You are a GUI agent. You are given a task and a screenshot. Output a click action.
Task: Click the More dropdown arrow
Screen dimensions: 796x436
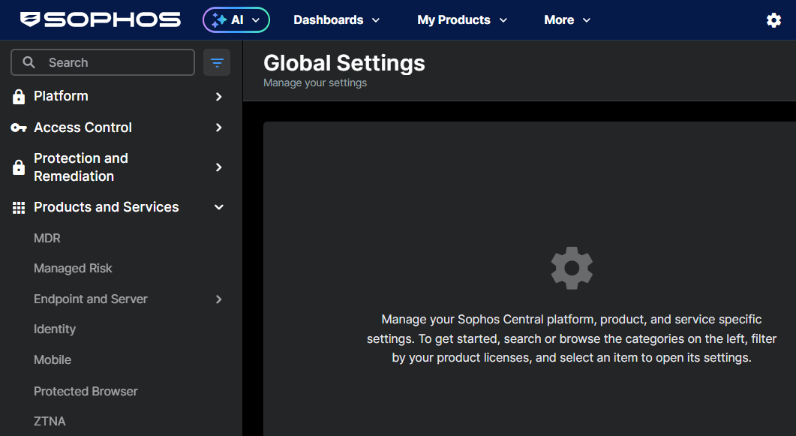(587, 20)
